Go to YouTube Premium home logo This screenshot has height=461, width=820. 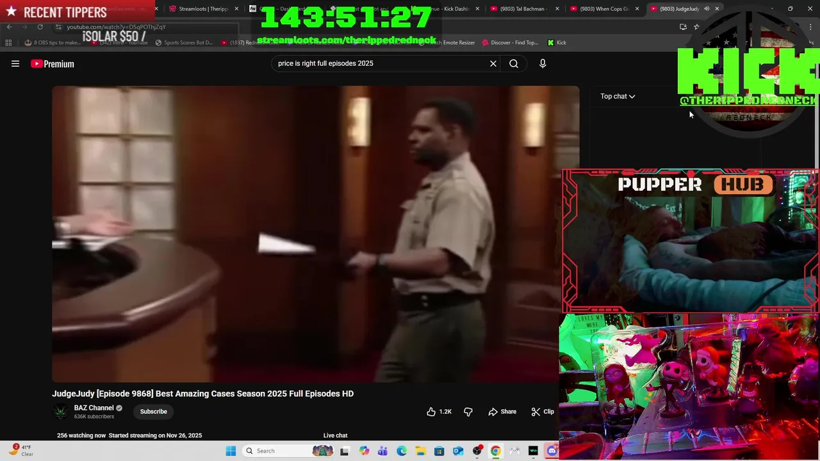53,63
